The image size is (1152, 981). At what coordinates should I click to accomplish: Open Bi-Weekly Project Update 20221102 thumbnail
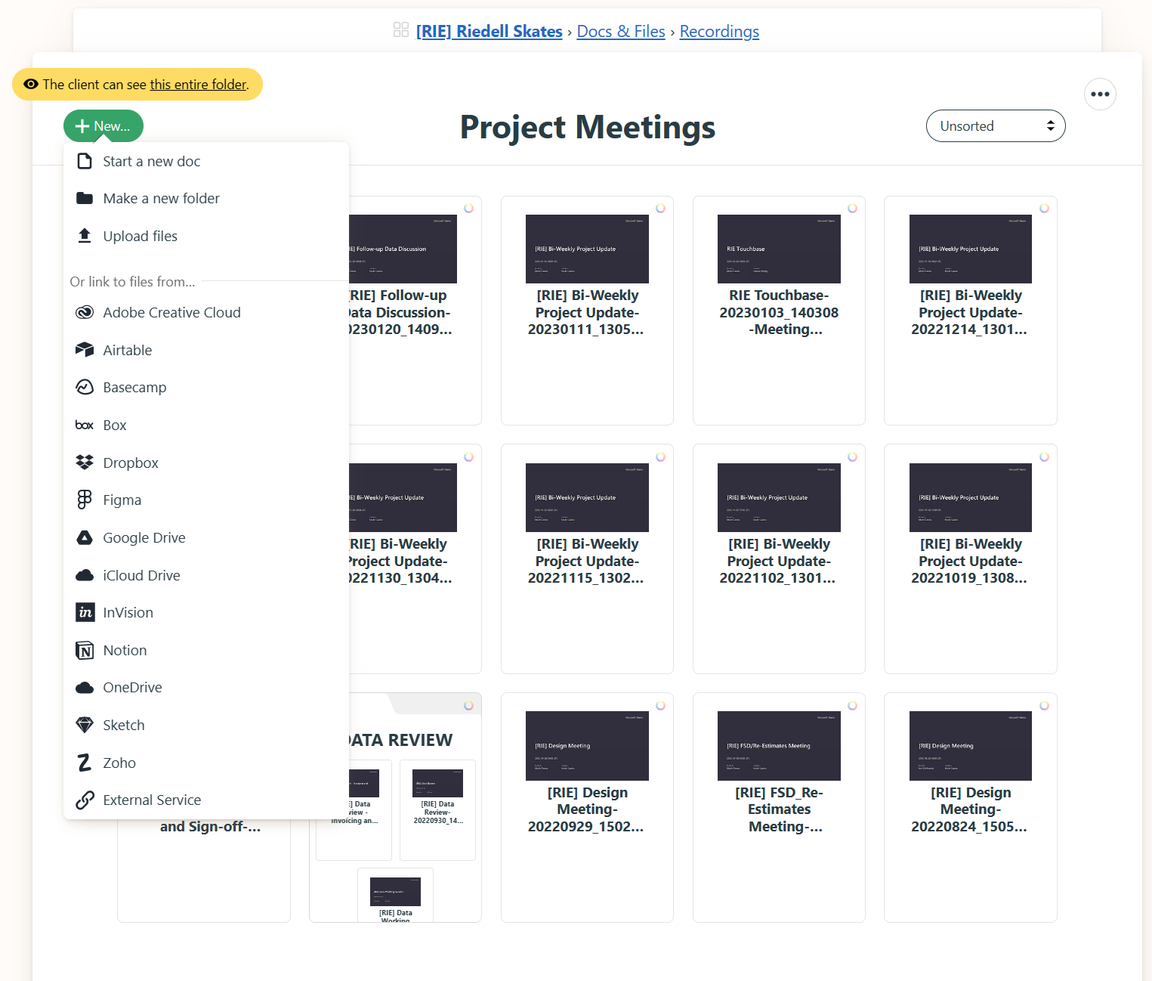[779, 497]
